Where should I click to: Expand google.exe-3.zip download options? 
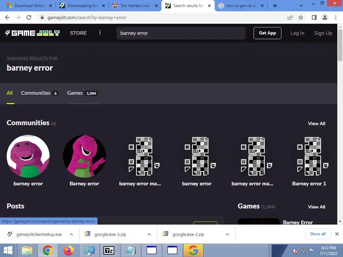pos(149,234)
